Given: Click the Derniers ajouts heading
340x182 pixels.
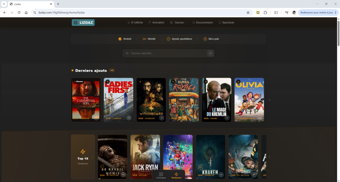Looking at the screenshot, I should (x=91, y=70).
